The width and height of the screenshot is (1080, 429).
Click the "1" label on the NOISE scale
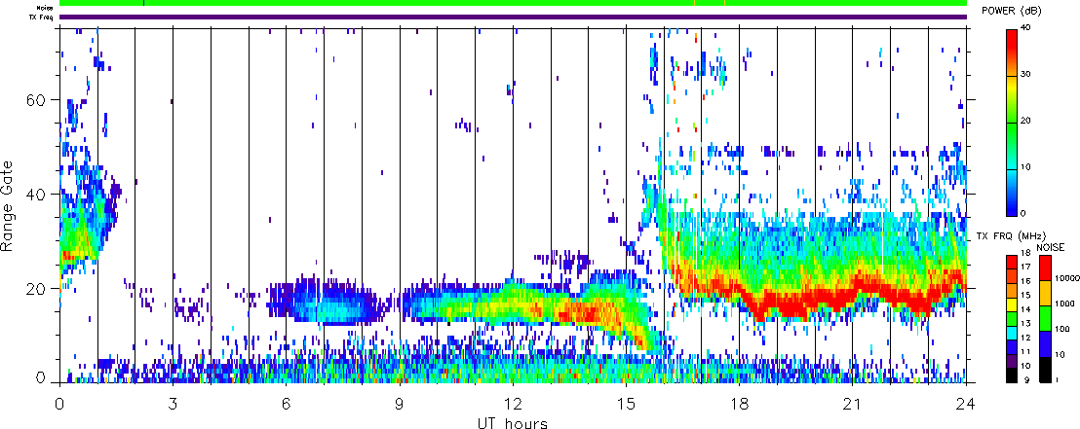click(x=1058, y=380)
